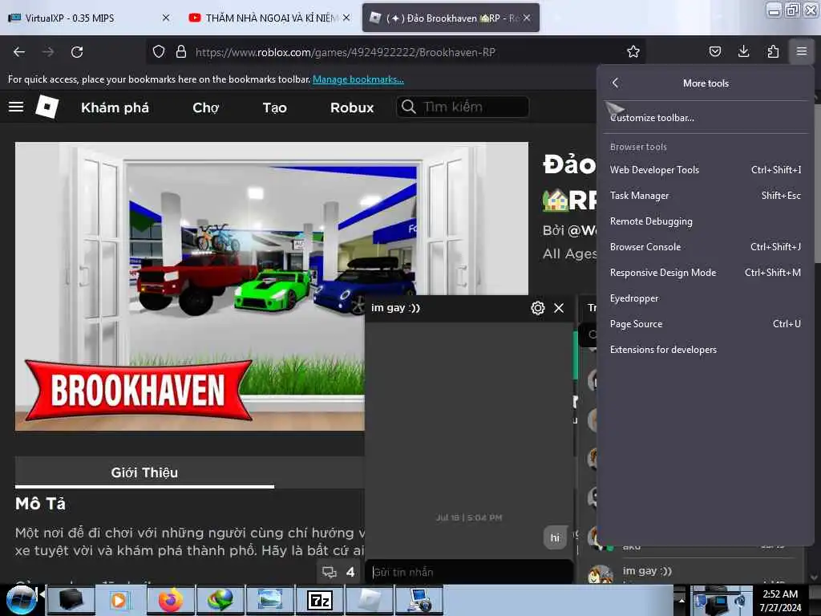
Task: Open the black folder taskbar icon
Action: (71, 600)
